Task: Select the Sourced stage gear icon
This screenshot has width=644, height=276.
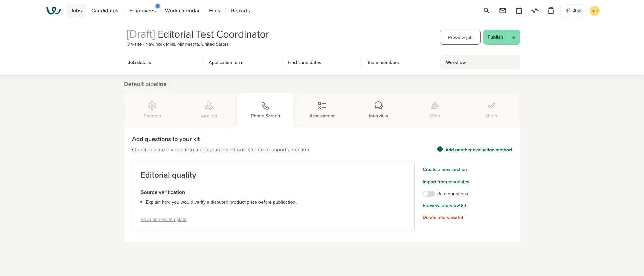Action: tap(152, 106)
